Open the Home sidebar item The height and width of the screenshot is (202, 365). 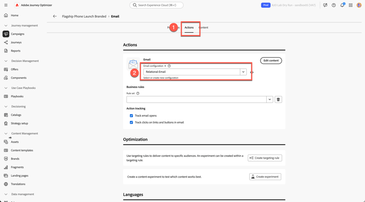click(15, 16)
